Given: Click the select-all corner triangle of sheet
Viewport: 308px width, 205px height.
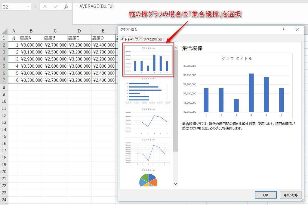Looking at the screenshot, I should click(x=5, y=31).
